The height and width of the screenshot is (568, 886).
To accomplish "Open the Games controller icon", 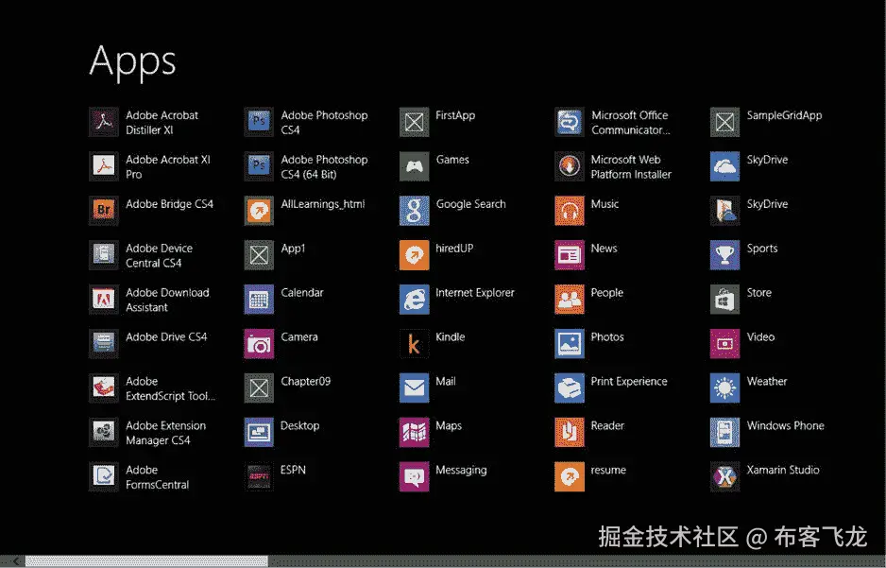I will pos(414,166).
